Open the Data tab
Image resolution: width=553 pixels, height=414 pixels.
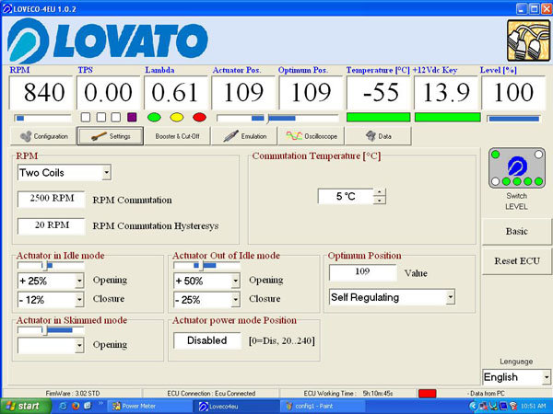pyautogui.click(x=379, y=136)
